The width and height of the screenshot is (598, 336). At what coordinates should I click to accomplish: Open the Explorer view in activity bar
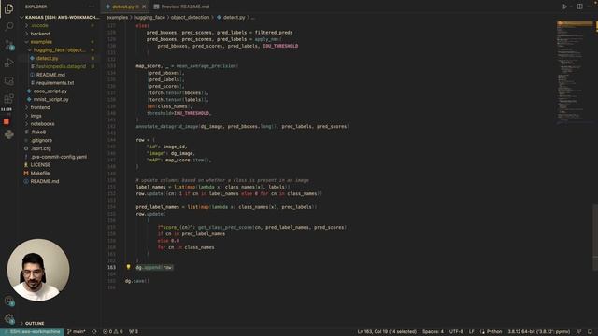(x=8, y=8)
